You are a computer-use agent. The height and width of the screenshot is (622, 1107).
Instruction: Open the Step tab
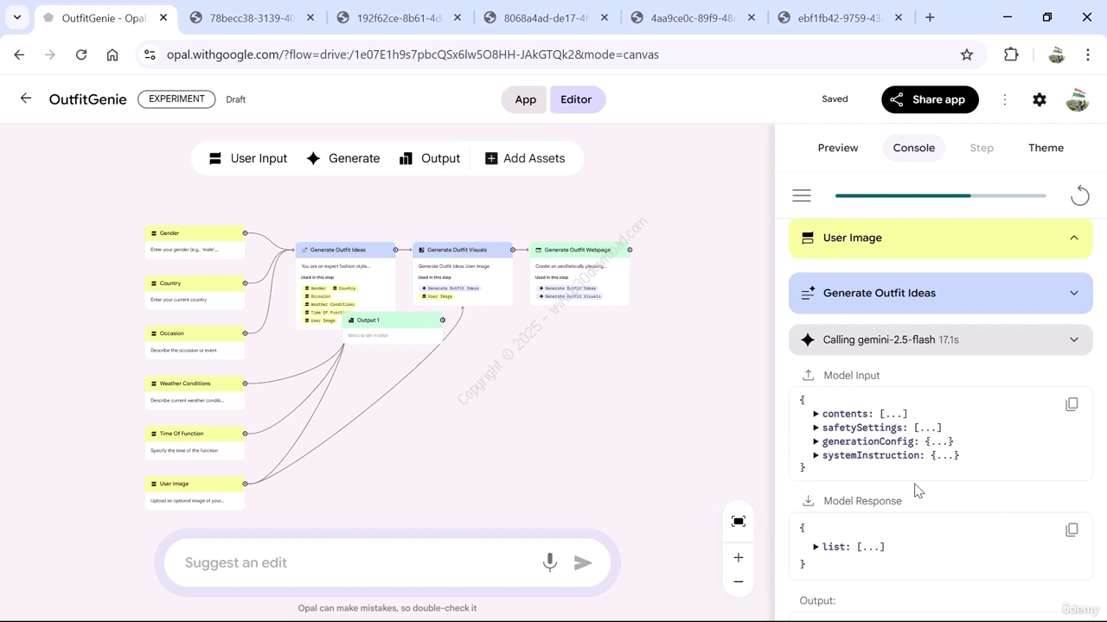[982, 148]
